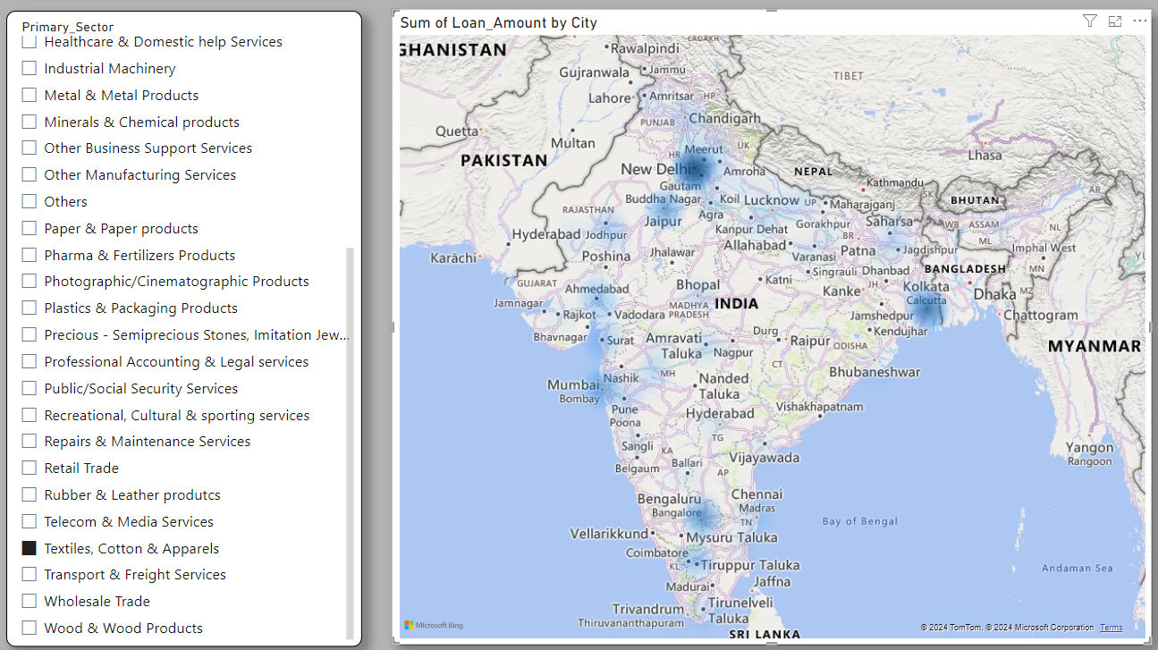Tick Plastics & Packaging Products checkbox
The image size is (1158, 650).
point(30,308)
